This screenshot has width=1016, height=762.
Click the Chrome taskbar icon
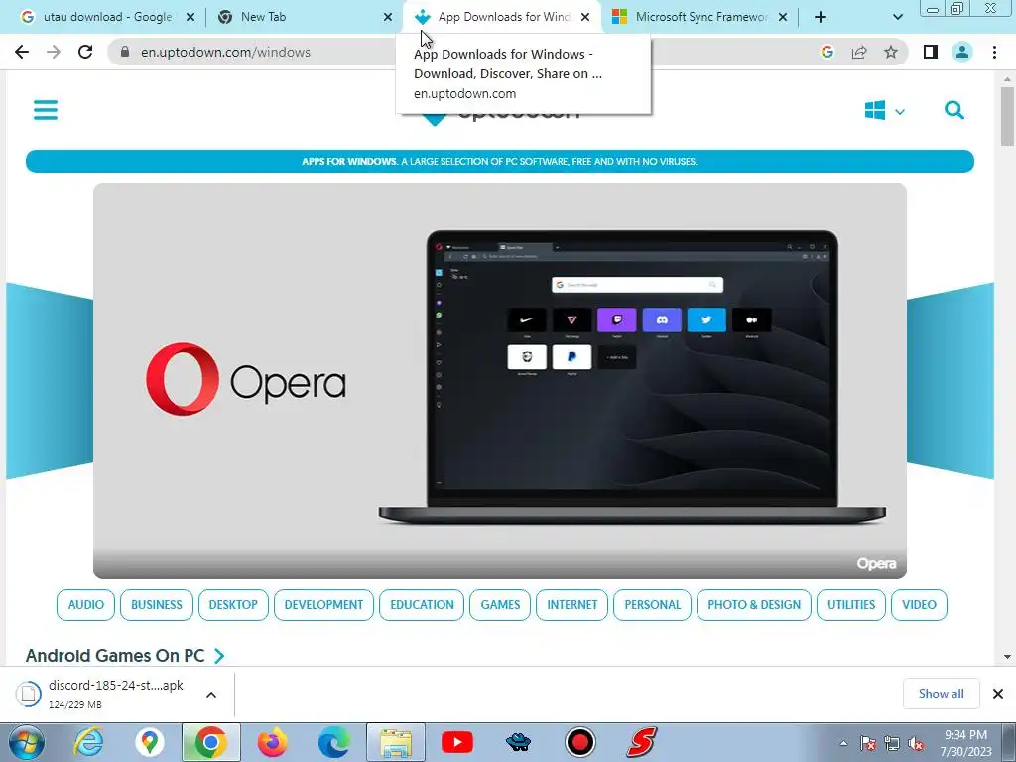(x=210, y=742)
